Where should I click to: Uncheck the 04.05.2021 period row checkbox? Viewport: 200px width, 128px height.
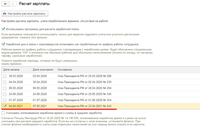[5, 106]
